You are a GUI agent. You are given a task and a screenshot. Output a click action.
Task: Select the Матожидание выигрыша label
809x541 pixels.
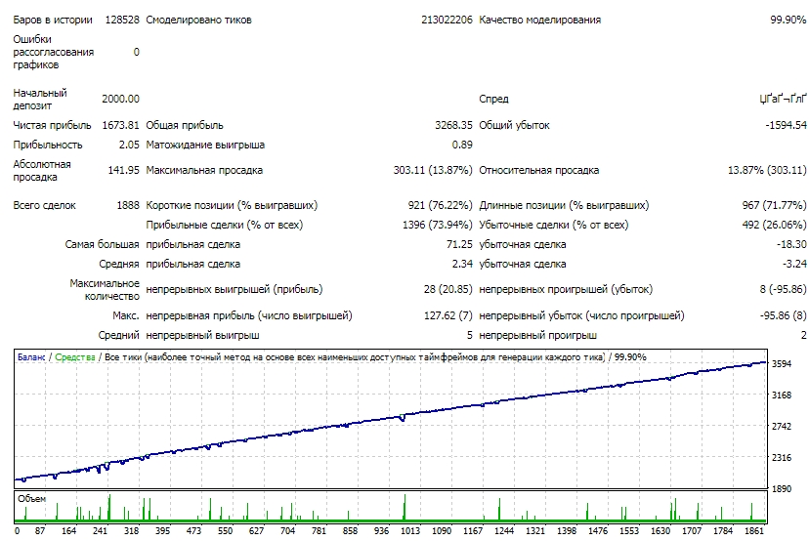tap(205, 145)
